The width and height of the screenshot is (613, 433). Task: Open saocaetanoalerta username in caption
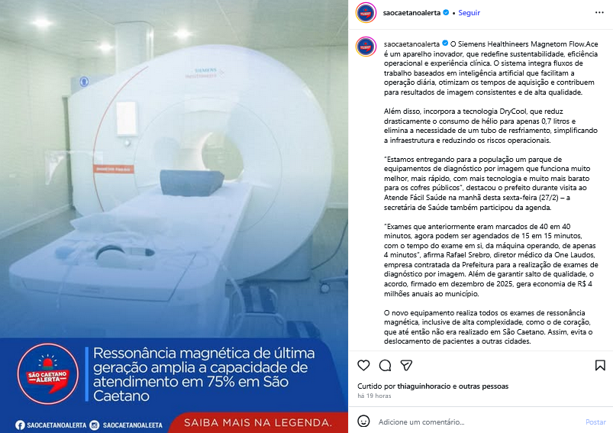(x=411, y=44)
